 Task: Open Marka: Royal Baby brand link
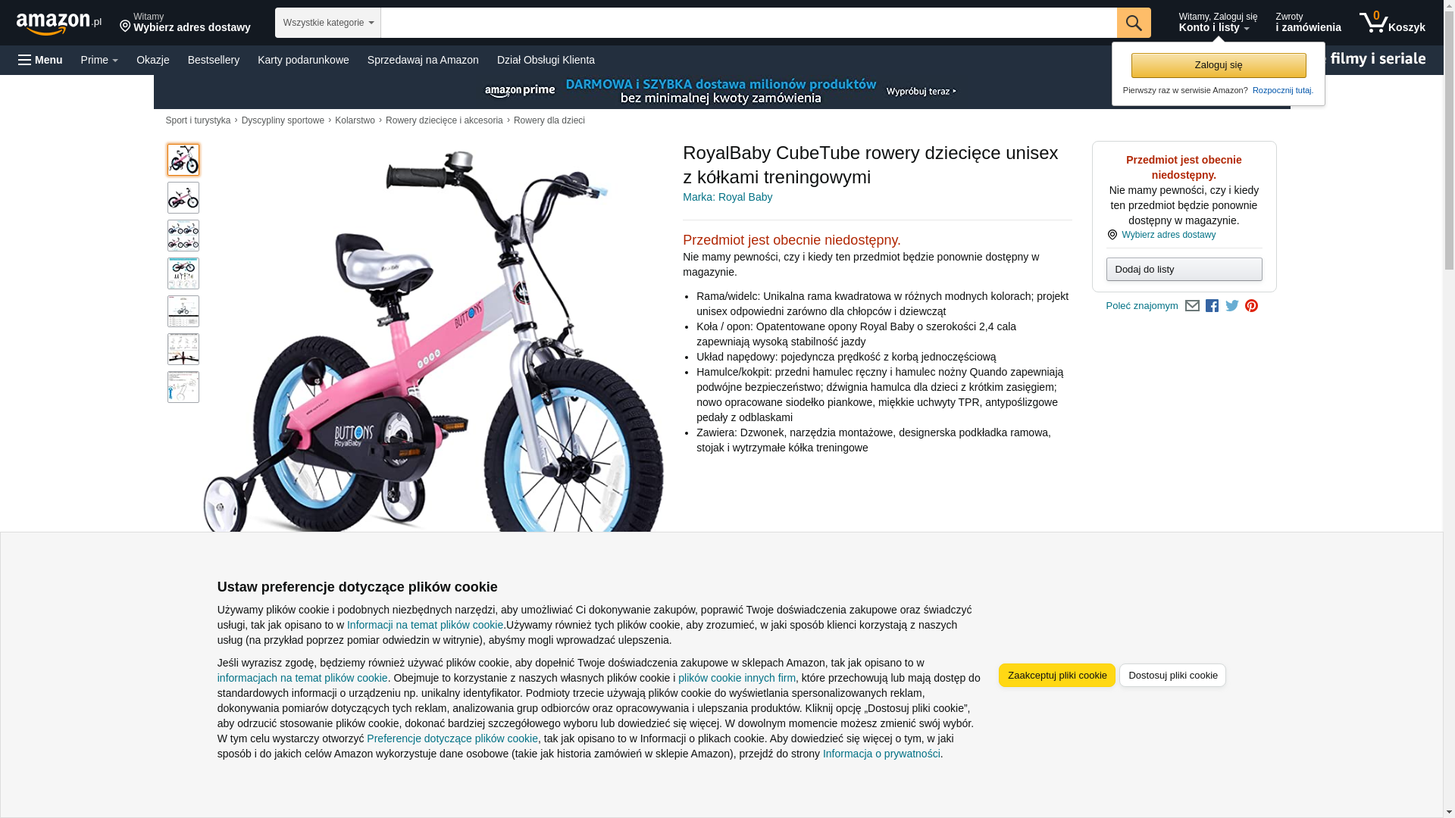727,197
